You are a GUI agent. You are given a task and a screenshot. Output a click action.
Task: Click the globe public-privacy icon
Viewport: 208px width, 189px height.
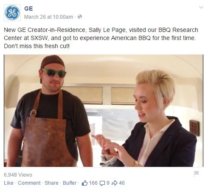pyautogui.click(x=80, y=17)
